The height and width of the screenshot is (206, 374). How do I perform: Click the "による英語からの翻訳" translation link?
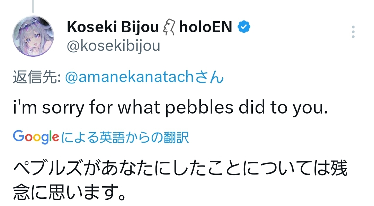[x=125, y=138]
